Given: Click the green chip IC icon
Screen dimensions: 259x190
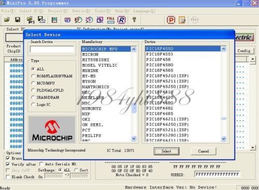Looking at the screenshot, I should point(54,20).
